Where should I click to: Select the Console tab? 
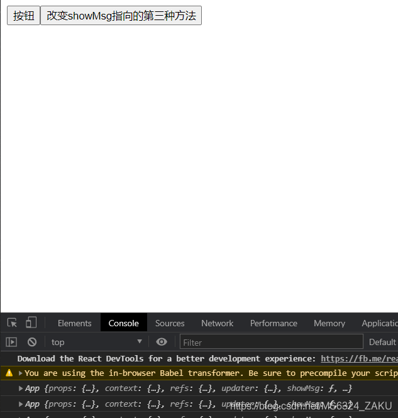(x=123, y=323)
